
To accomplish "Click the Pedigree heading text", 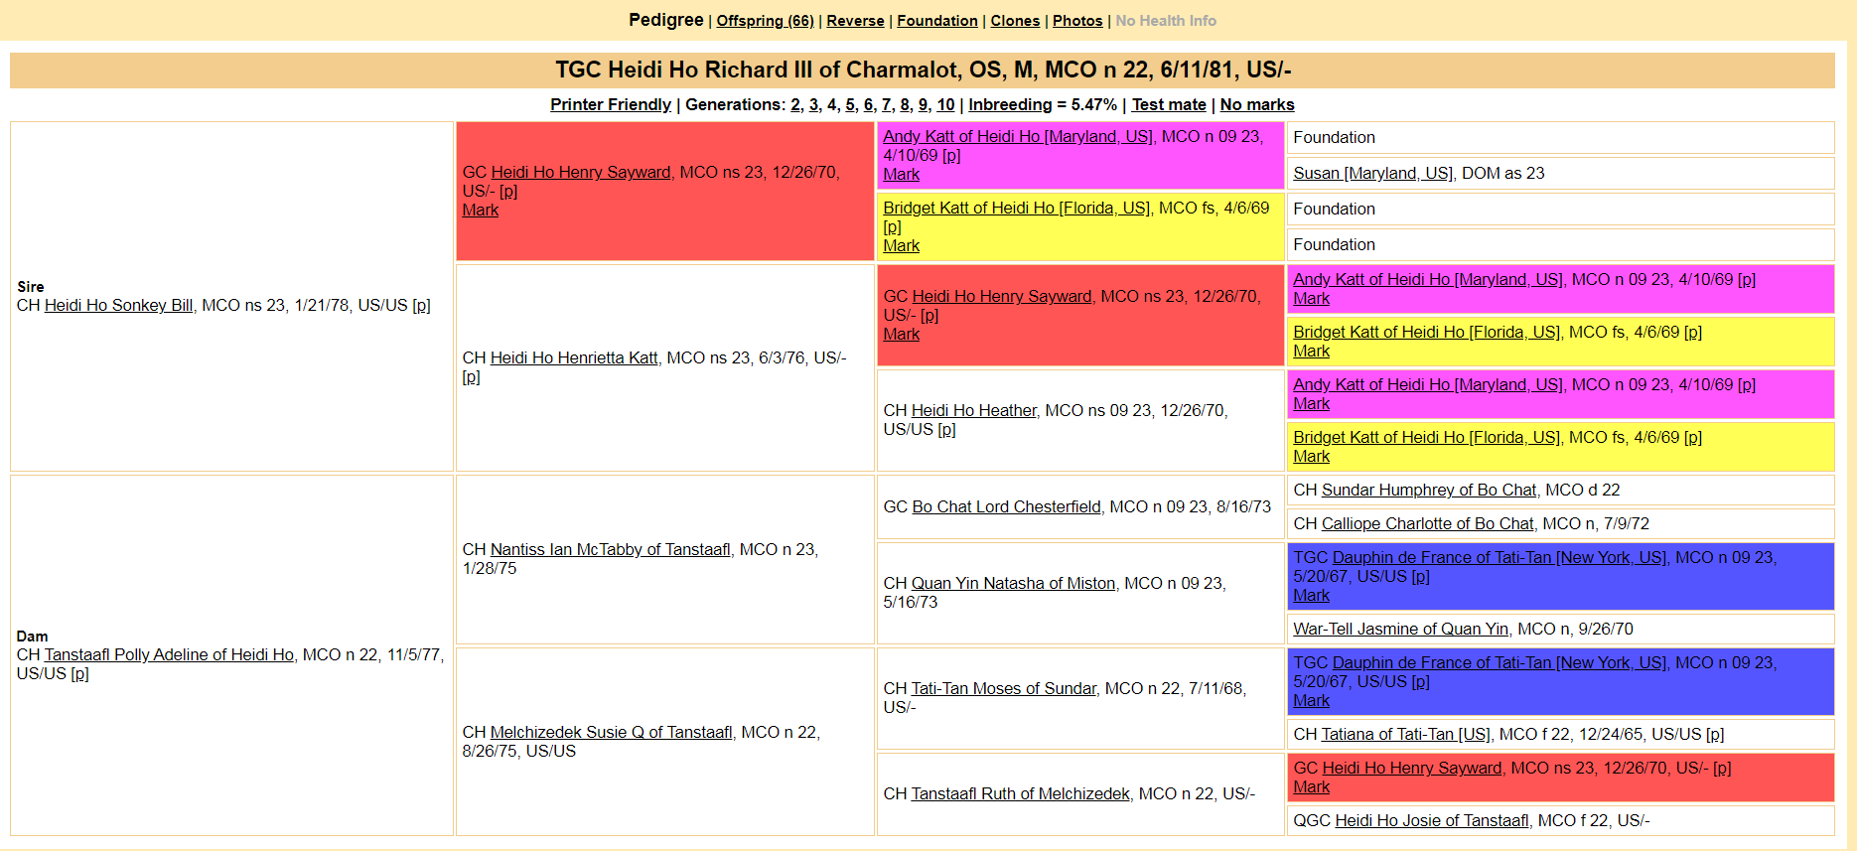I will [666, 20].
